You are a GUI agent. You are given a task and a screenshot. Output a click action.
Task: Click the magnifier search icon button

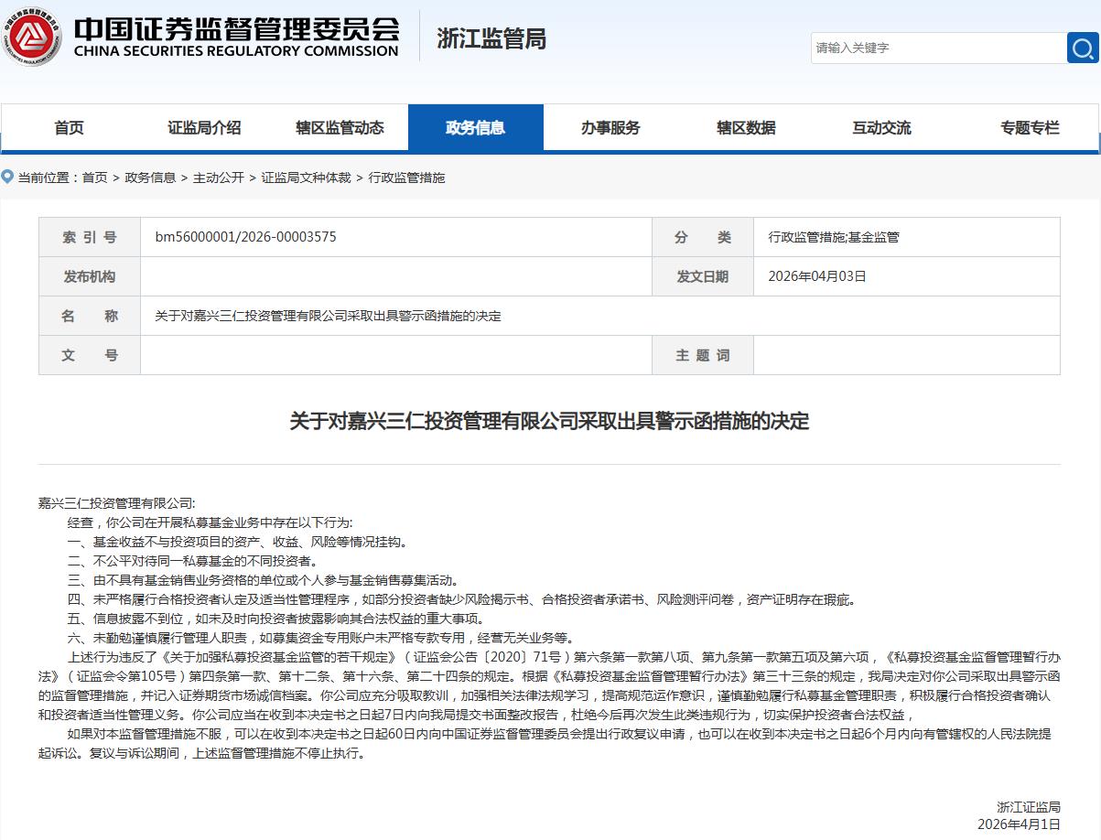point(1082,48)
